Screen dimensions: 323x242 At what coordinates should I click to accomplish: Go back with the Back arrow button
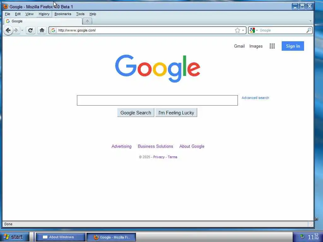[x=8, y=31]
